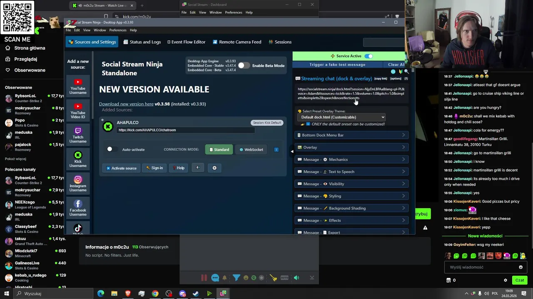Screen dimensions: 533x299
Task: Open Window menu in Dashboard window
Action: point(216,12)
